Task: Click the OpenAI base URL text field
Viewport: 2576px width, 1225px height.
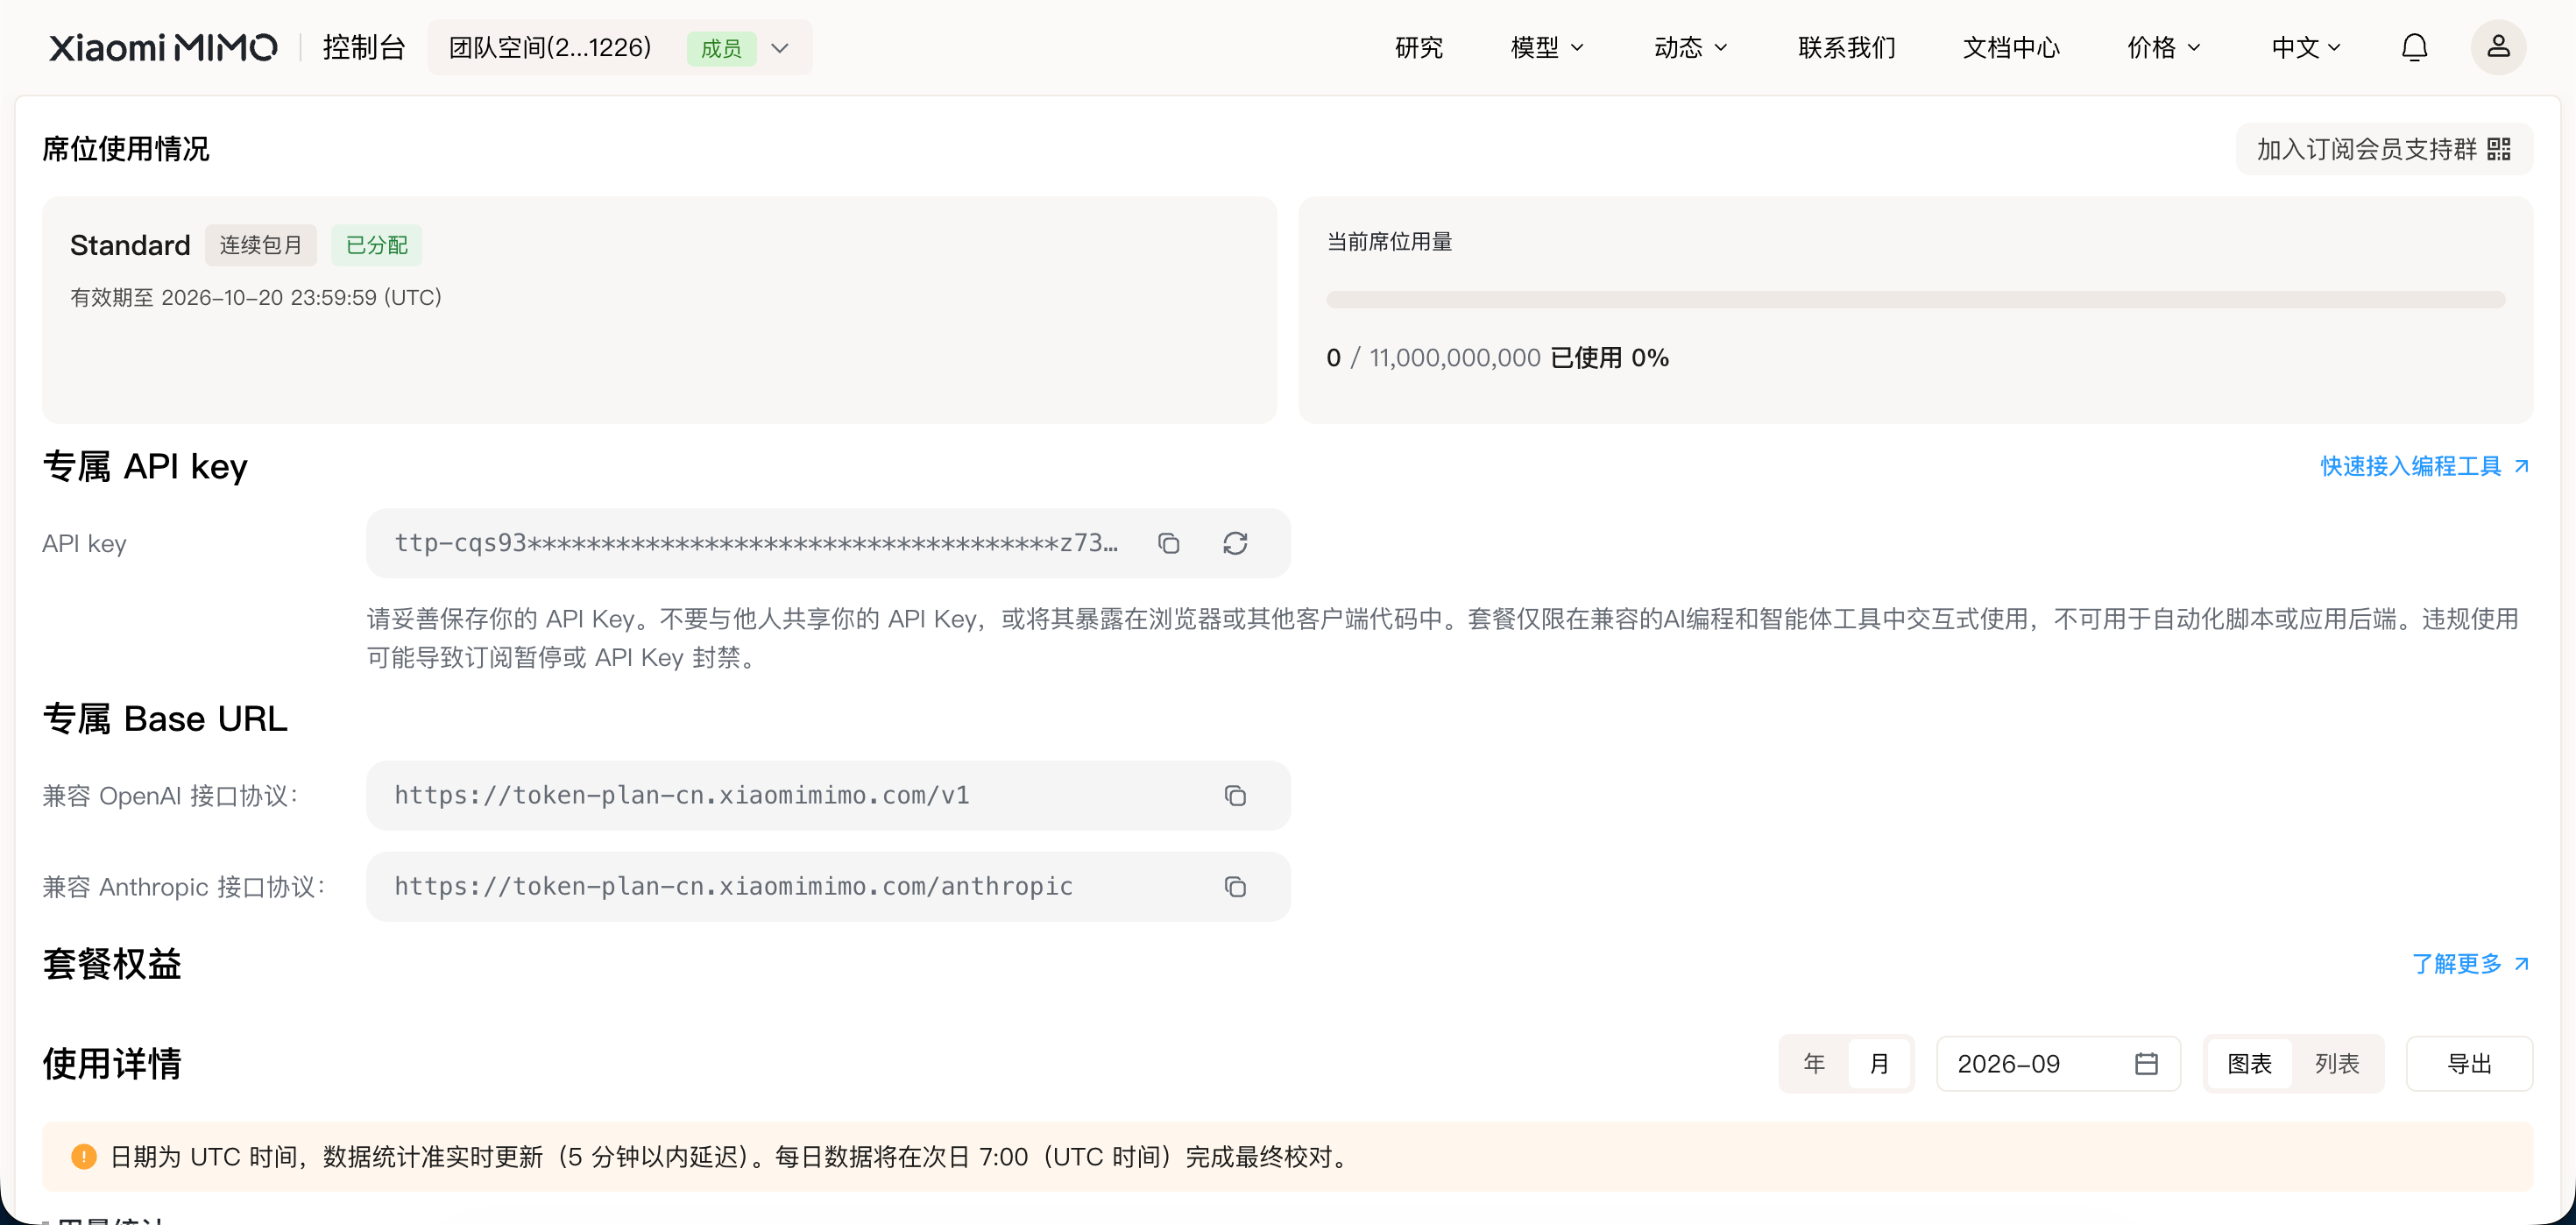Action: point(828,796)
